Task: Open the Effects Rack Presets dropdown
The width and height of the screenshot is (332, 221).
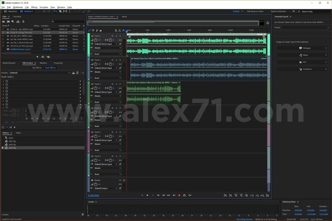Action: [x=40, y=73]
